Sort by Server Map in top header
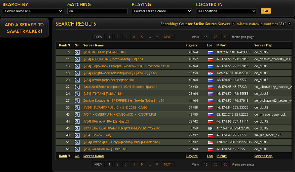 263,45
